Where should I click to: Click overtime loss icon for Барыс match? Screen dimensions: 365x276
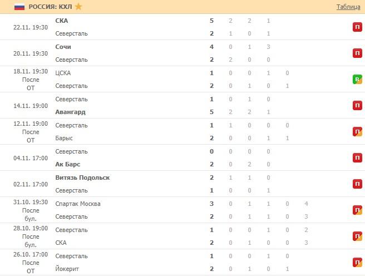[x=357, y=131]
